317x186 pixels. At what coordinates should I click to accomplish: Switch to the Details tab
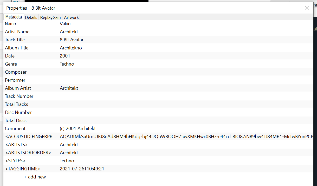pyautogui.click(x=31, y=17)
